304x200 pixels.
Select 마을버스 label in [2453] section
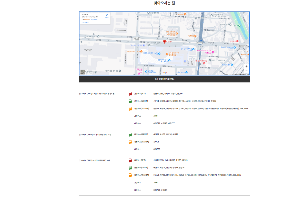point(137,149)
